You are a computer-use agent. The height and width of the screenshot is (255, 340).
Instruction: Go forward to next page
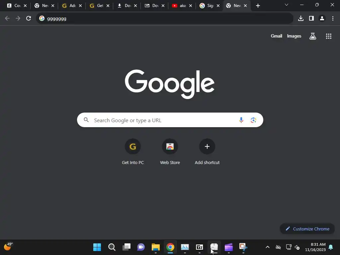point(18,19)
